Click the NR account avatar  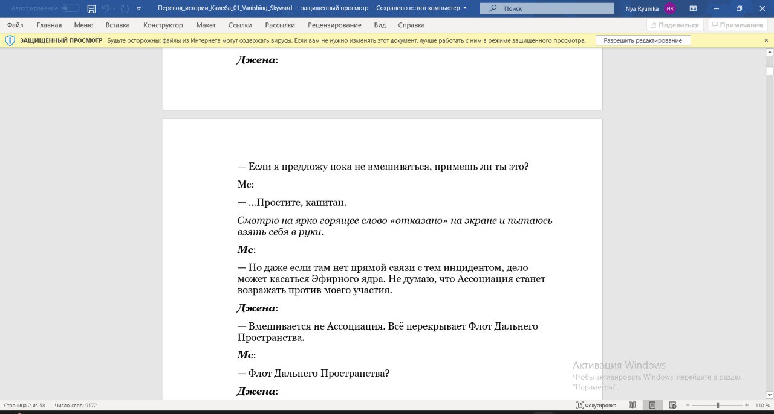click(x=670, y=8)
